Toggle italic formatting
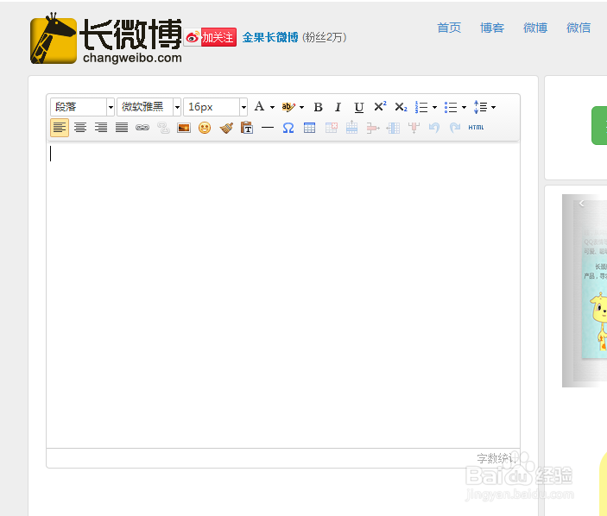Viewport: 607px width, 516px height. tap(338, 107)
